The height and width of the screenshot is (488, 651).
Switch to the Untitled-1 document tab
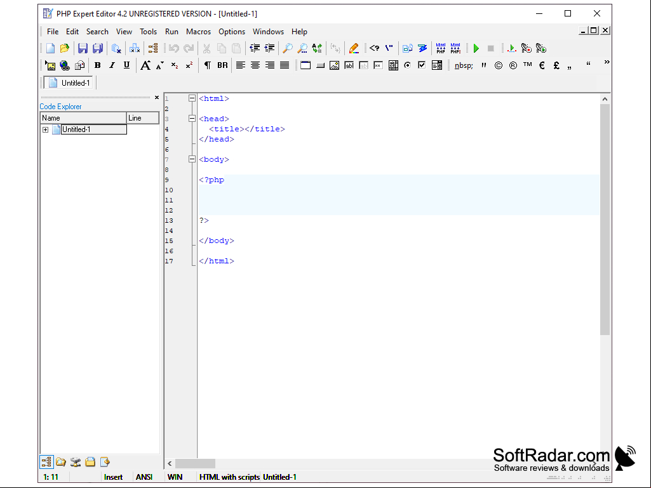pos(69,82)
